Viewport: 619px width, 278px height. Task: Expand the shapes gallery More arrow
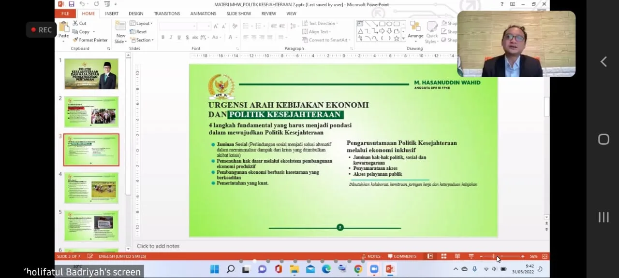403,39
